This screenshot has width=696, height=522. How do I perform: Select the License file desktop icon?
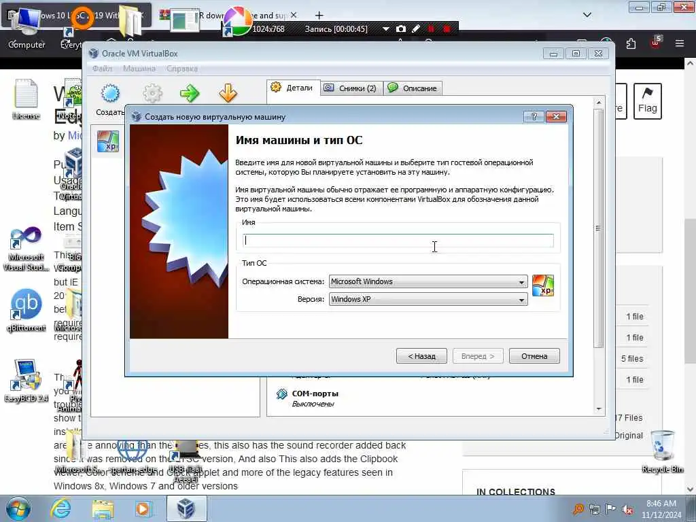(26, 99)
